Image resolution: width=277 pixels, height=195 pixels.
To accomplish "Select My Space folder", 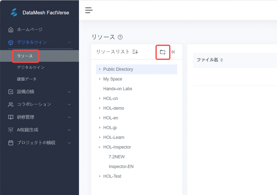I will (x=113, y=79).
